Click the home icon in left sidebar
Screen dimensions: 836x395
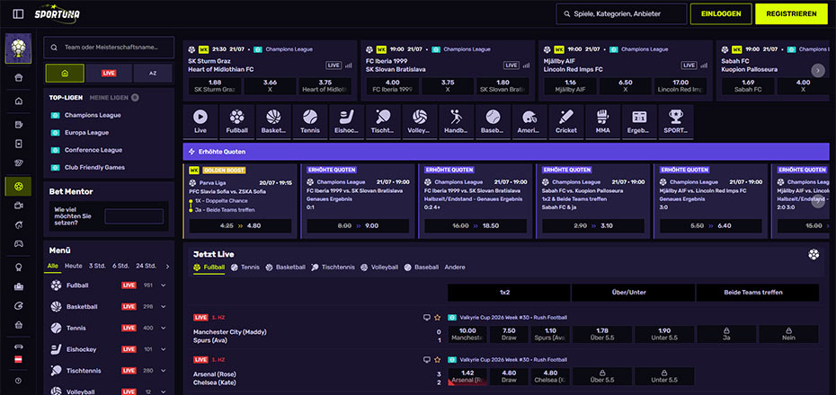coord(19,101)
